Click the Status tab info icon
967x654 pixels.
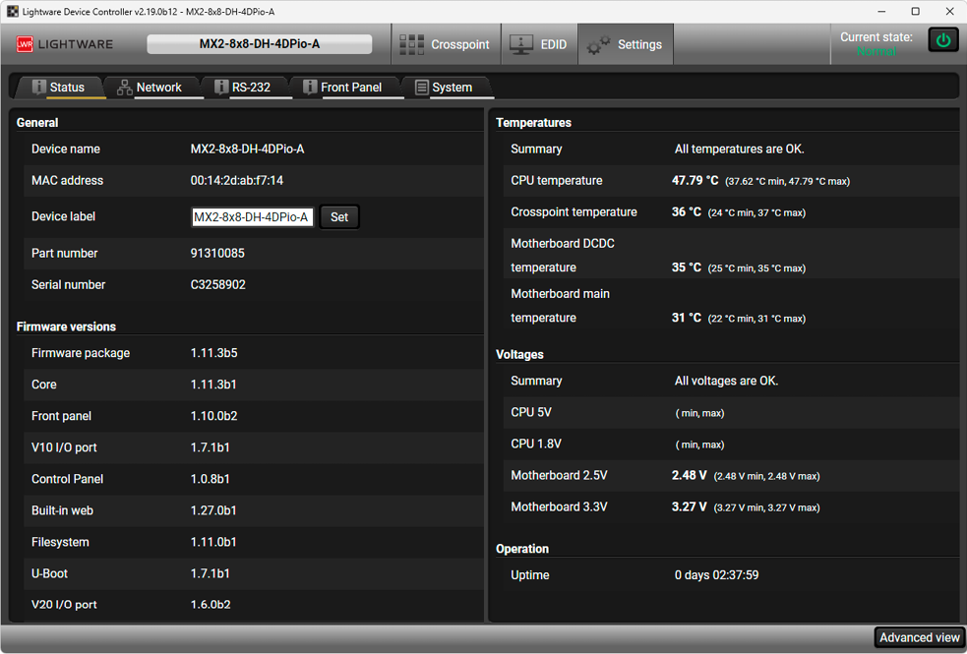pyautogui.click(x=39, y=87)
